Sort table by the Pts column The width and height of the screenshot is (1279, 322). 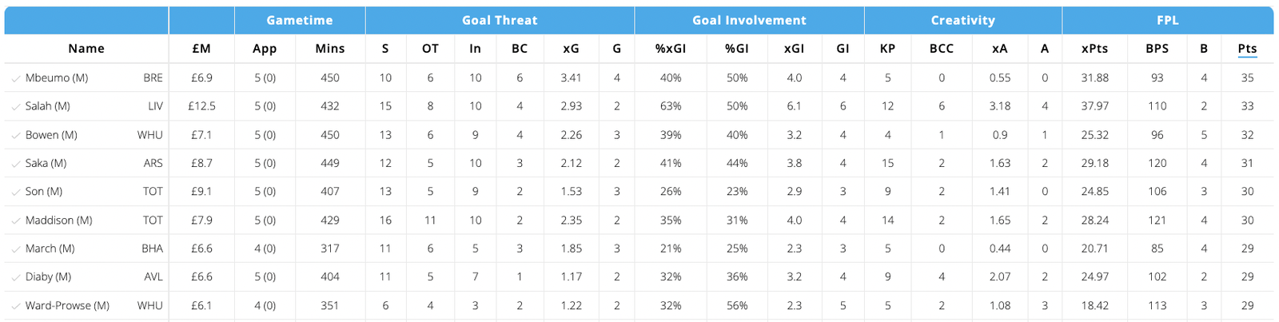coord(1247,49)
